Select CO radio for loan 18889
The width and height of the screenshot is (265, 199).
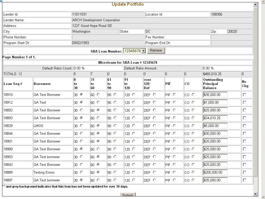tap(193, 172)
